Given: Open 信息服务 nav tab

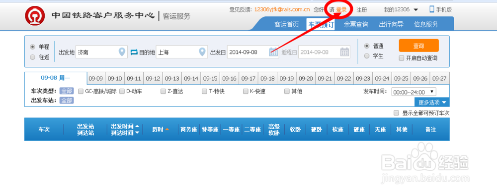Looking at the screenshot, I should tap(426, 25).
